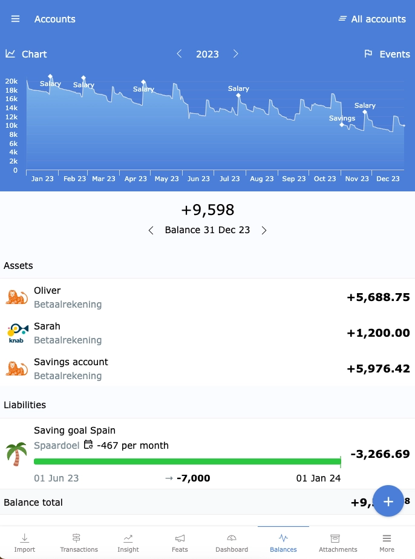Screen dimensions: 415x559
Task: Click the next year chevron
Action: (x=236, y=54)
